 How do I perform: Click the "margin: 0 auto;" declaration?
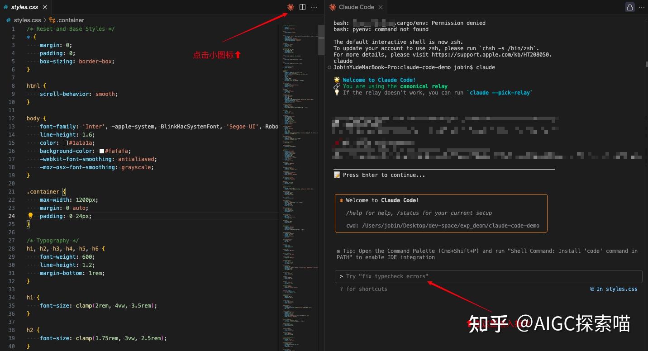click(64, 208)
